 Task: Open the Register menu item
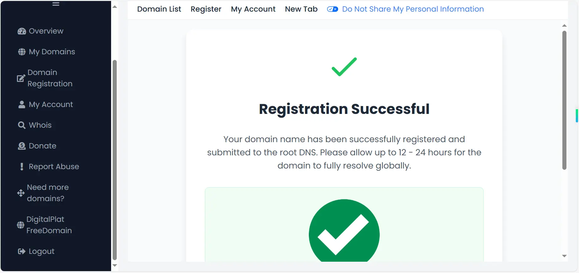(206, 9)
